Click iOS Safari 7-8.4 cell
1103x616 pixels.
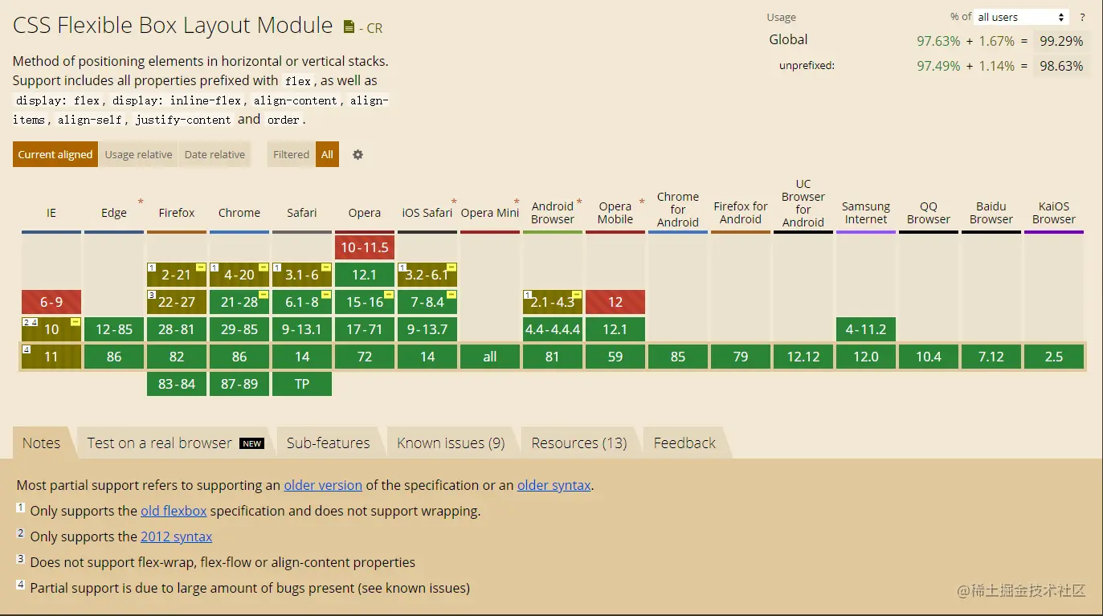427,302
